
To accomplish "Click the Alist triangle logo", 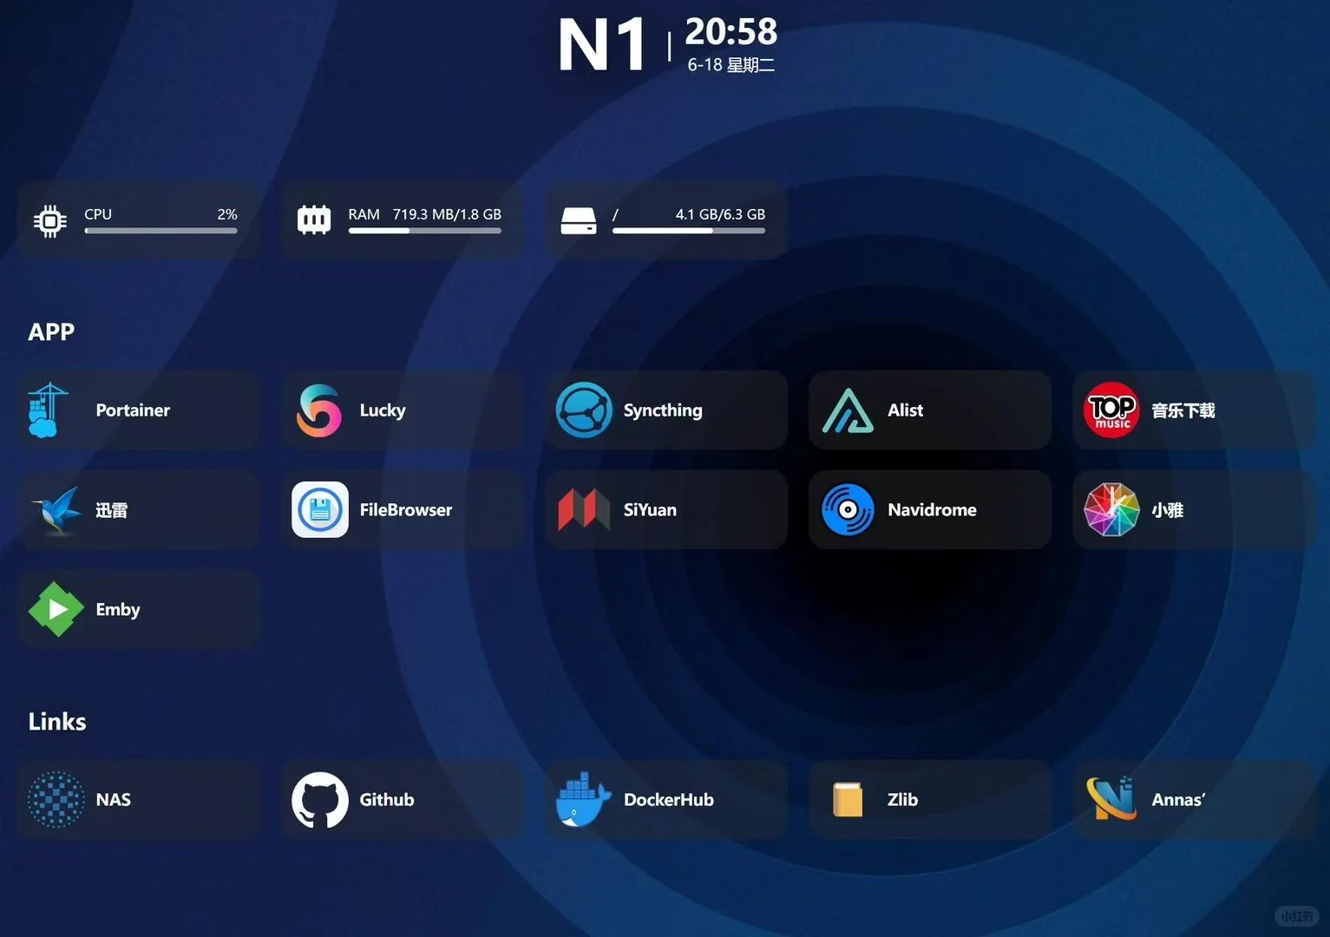I will pyautogui.click(x=848, y=410).
